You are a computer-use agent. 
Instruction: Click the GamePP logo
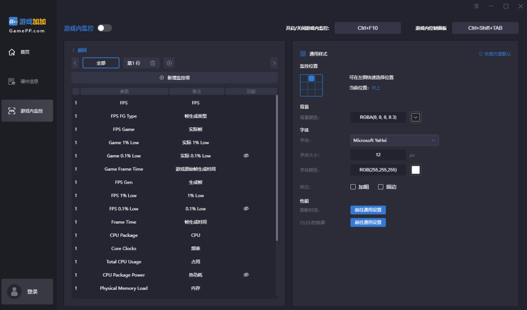click(27, 25)
